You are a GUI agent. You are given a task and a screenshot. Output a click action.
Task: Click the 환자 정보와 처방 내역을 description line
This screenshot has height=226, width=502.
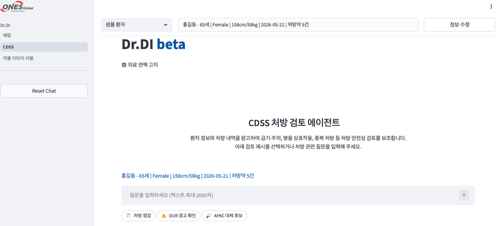[298, 138]
